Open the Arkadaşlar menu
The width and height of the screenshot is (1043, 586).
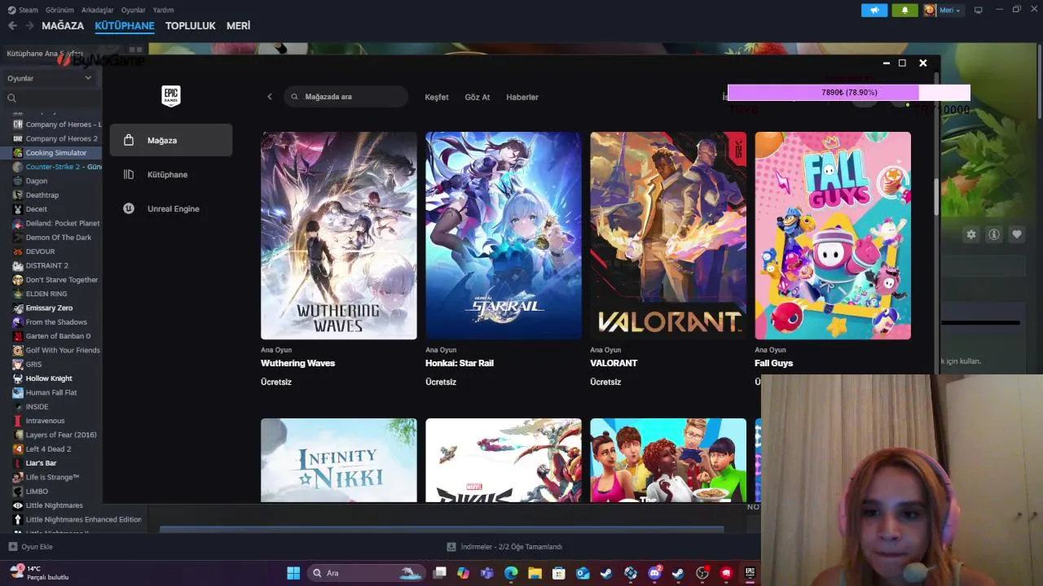coord(98,10)
